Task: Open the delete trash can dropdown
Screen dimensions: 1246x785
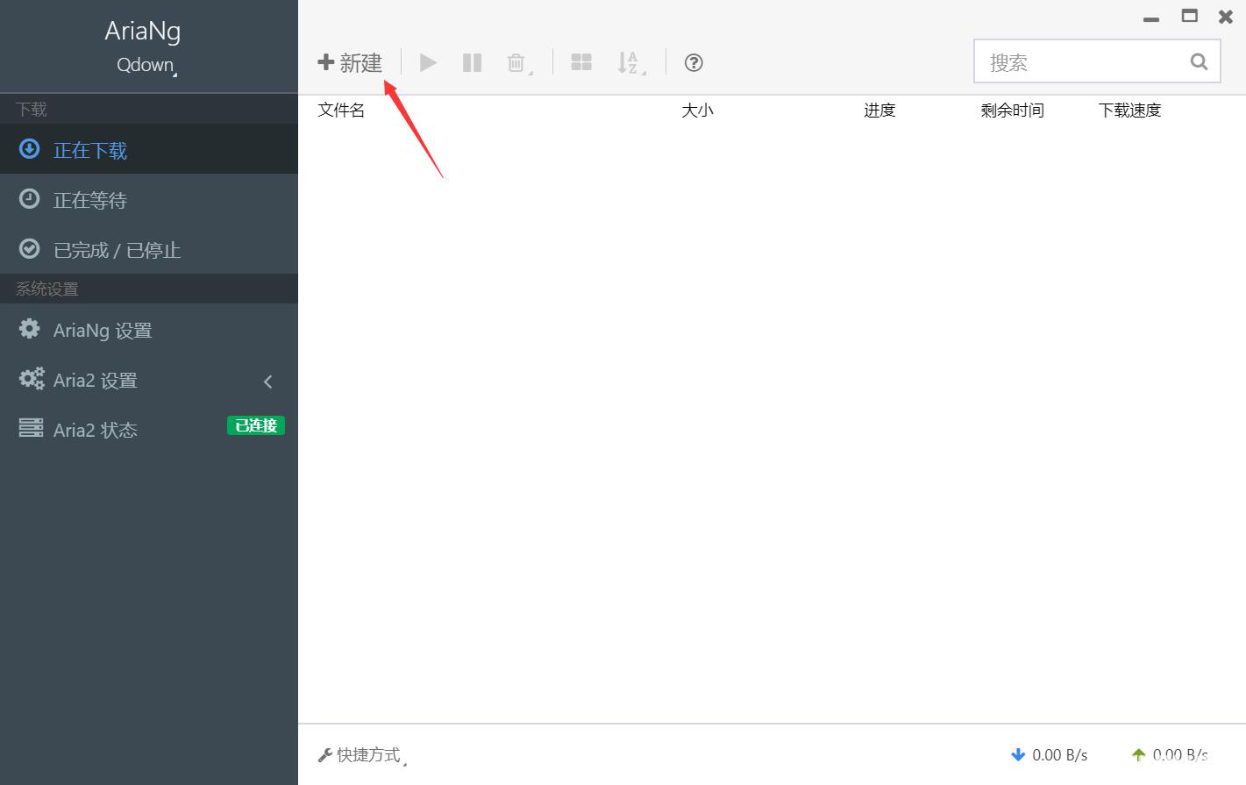Action: 519,63
